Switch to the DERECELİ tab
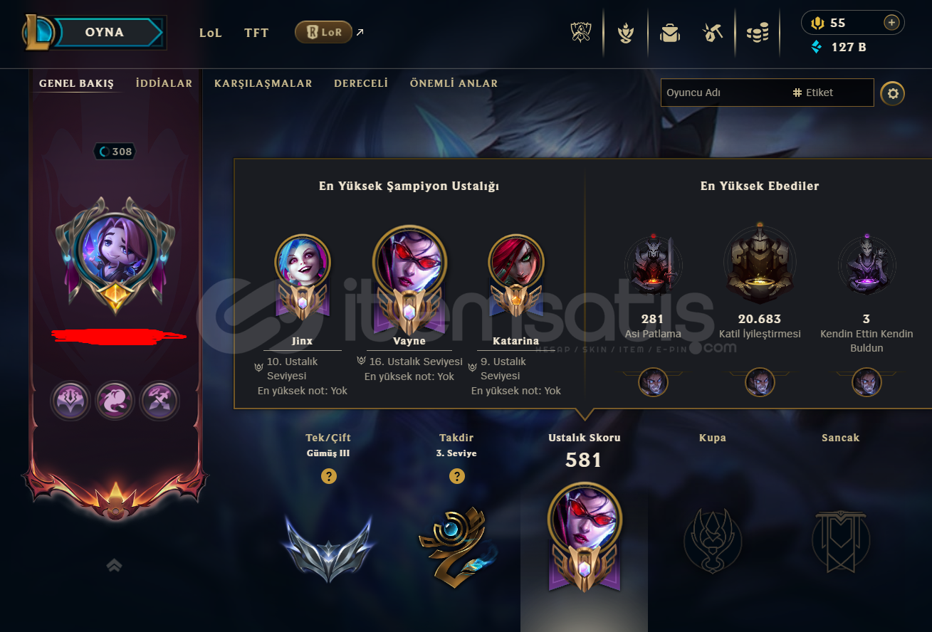 361,83
